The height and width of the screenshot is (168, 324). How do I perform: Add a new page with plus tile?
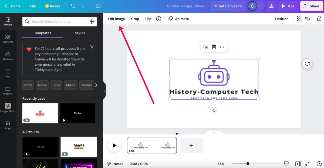pyautogui.click(x=191, y=145)
